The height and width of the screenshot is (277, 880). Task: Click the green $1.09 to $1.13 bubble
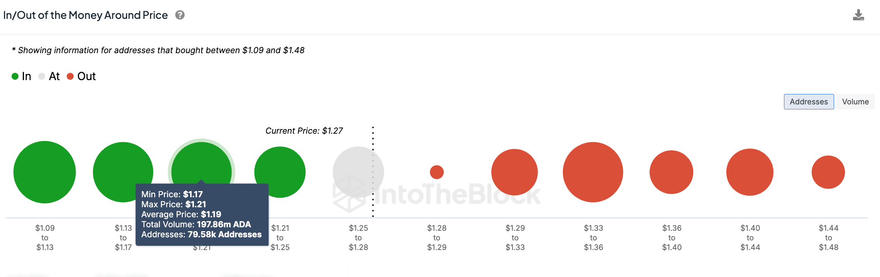45,172
